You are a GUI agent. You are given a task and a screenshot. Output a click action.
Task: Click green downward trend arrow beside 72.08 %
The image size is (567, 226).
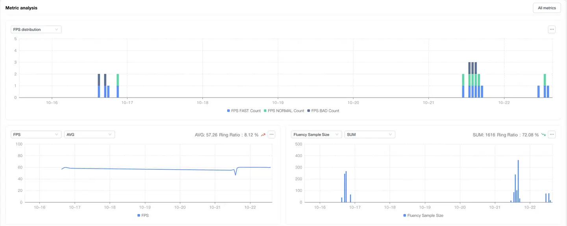543,135
